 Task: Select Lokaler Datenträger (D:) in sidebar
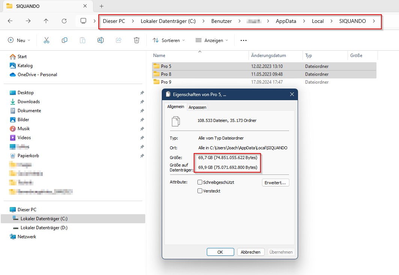tap(41, 228)
